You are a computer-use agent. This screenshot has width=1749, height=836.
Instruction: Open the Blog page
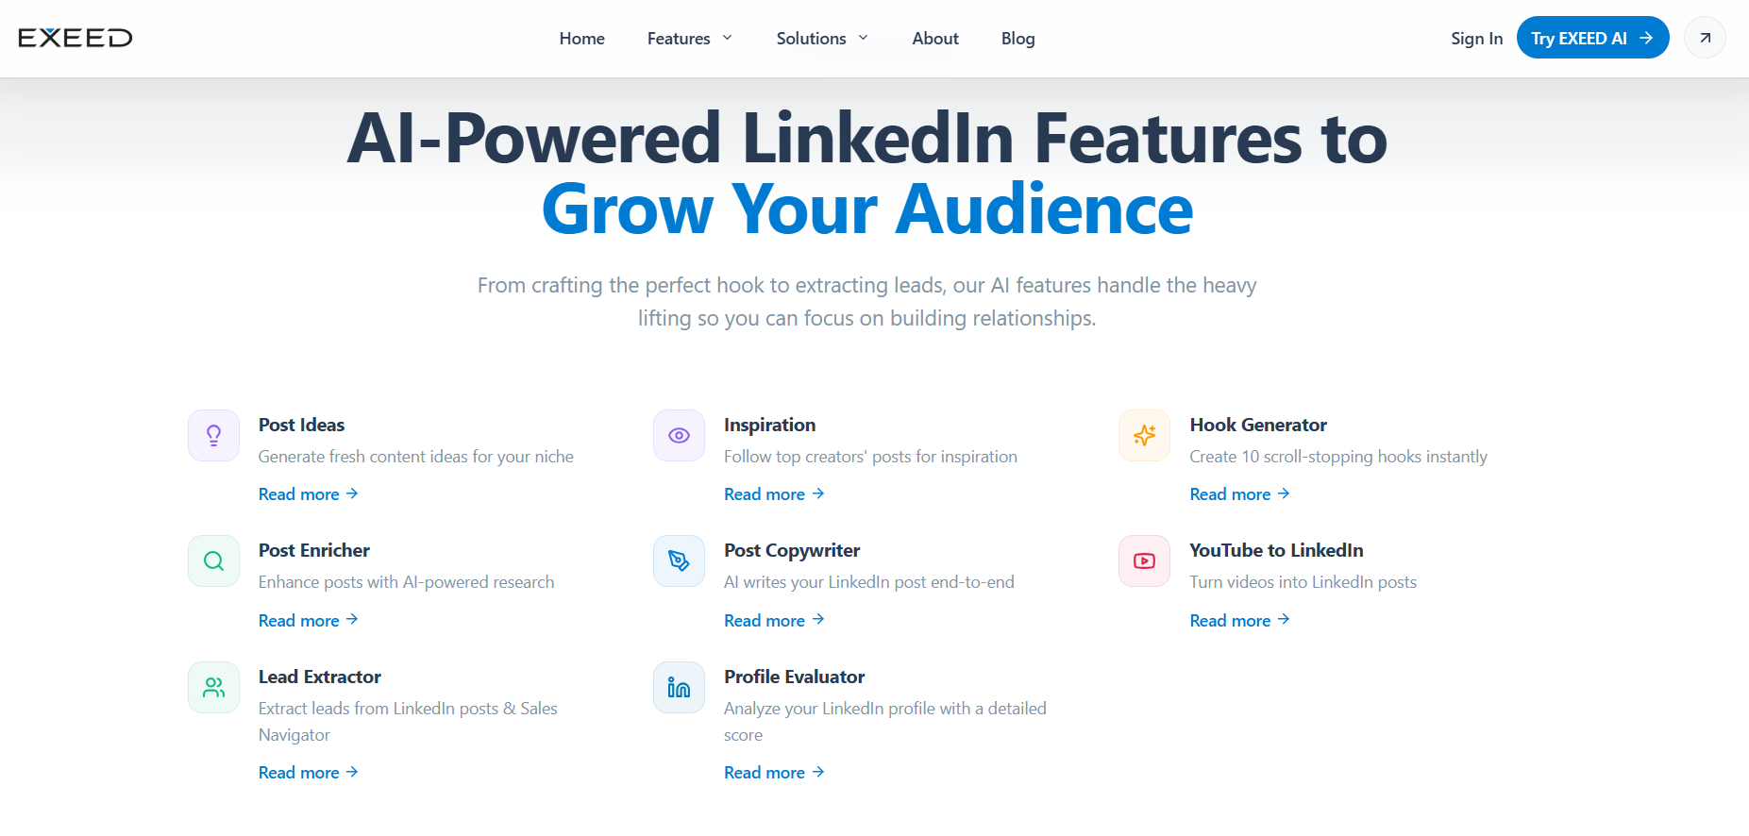point(1017,39)
